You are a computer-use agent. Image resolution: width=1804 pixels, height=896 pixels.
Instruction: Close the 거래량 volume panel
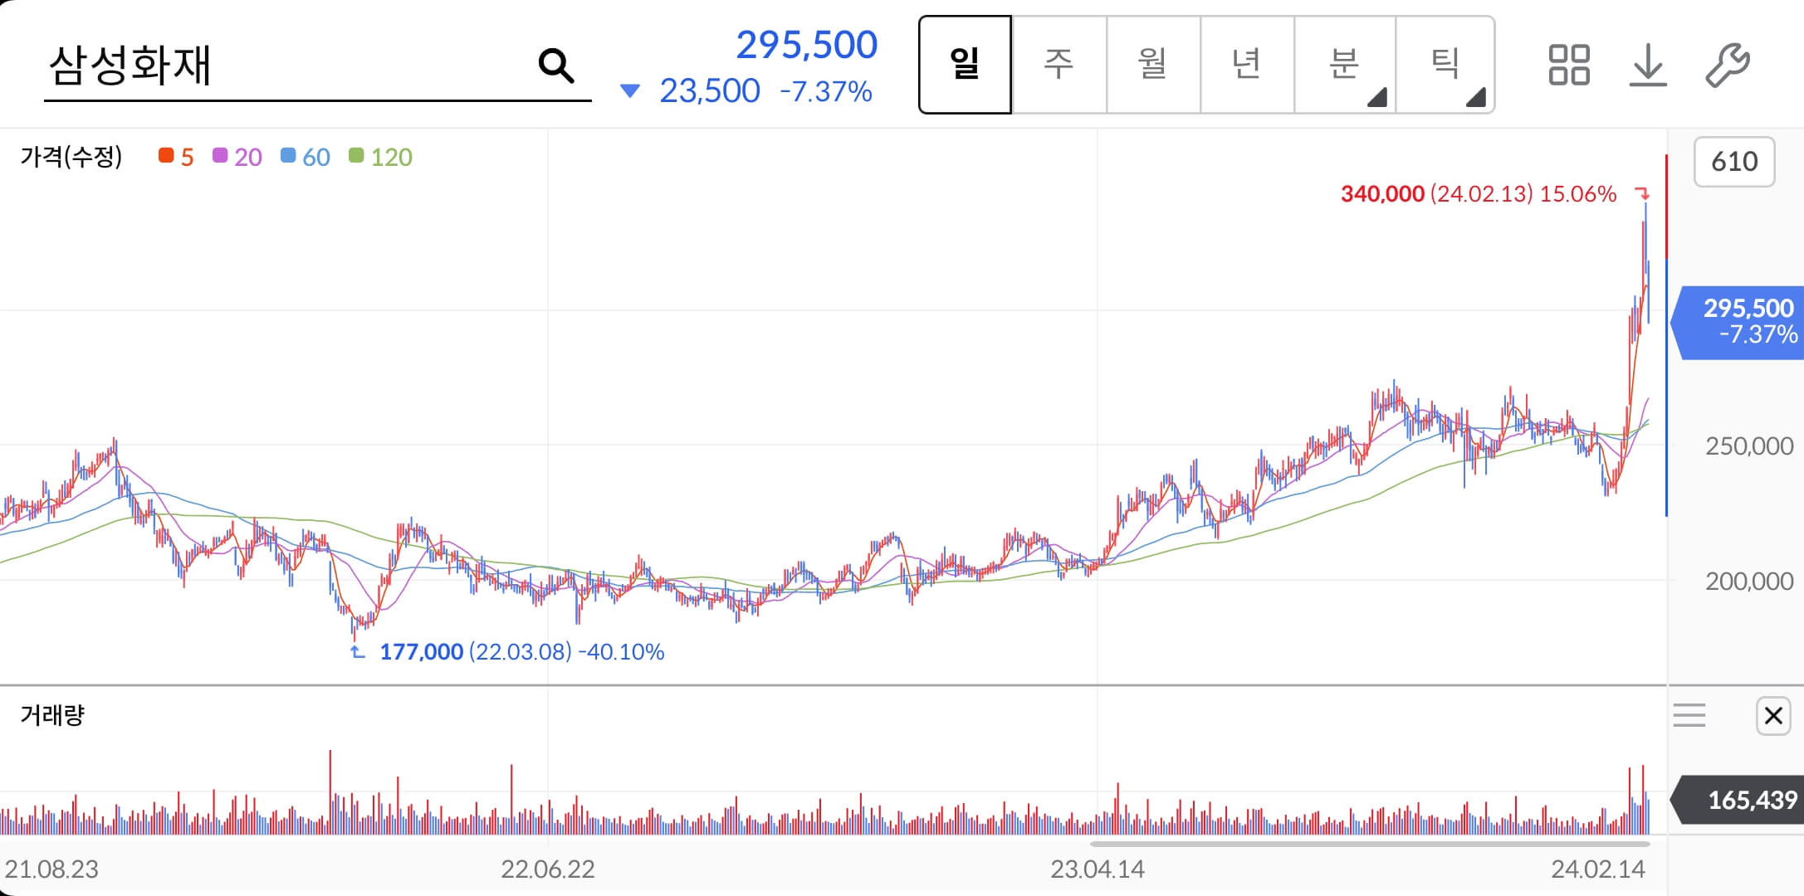click(1772, 715)
